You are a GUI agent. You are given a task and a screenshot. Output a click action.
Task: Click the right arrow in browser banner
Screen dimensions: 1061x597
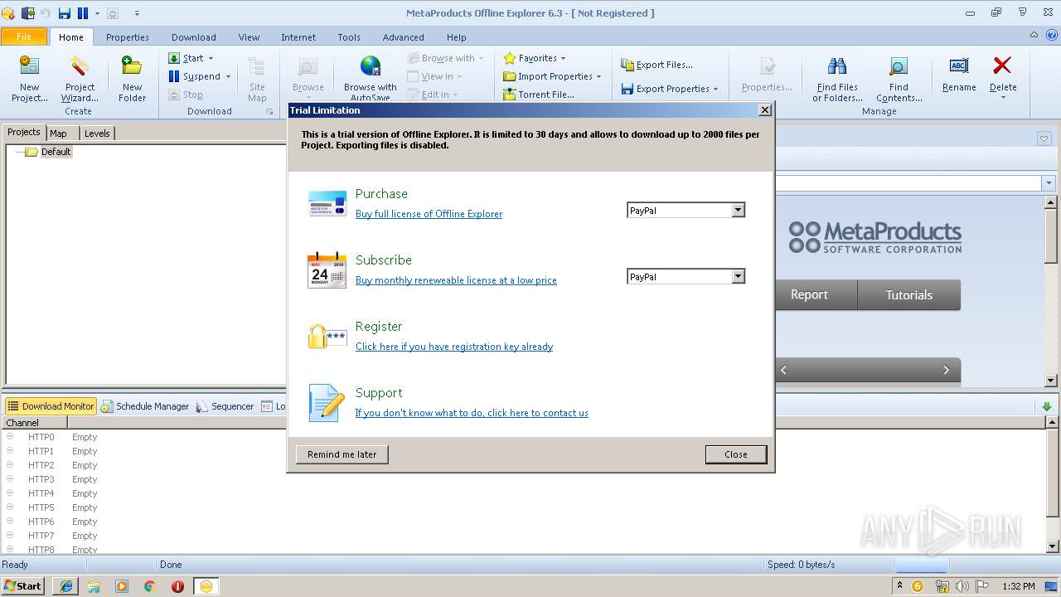(x=946, y=370)
